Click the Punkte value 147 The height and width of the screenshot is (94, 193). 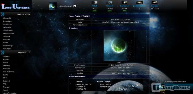(120, 73)
